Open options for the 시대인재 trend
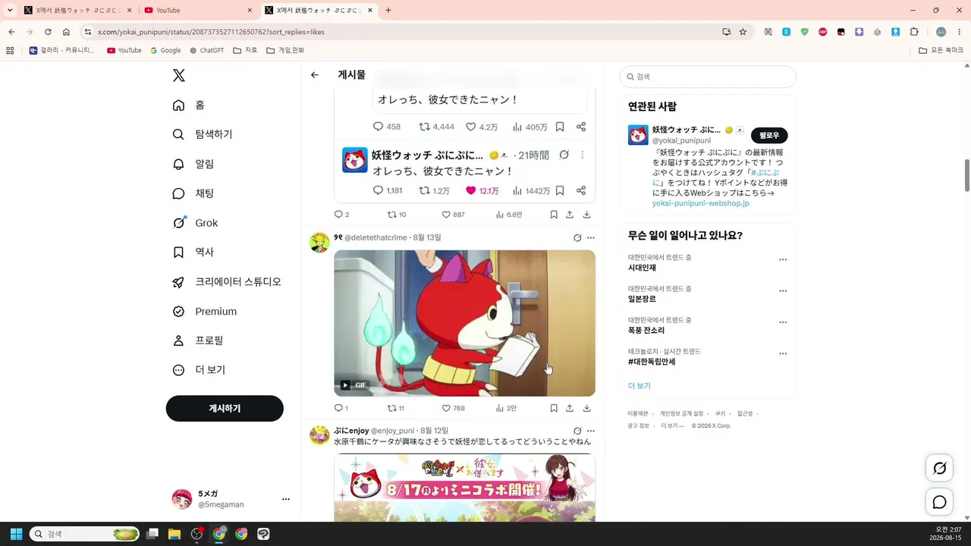Image resolution: width=971 pixels, height=546 pixels. [783, 259]
